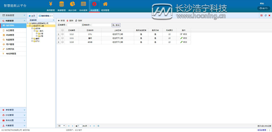
Task: Open the house-icon module in top navigation
Action: [105, 6]
